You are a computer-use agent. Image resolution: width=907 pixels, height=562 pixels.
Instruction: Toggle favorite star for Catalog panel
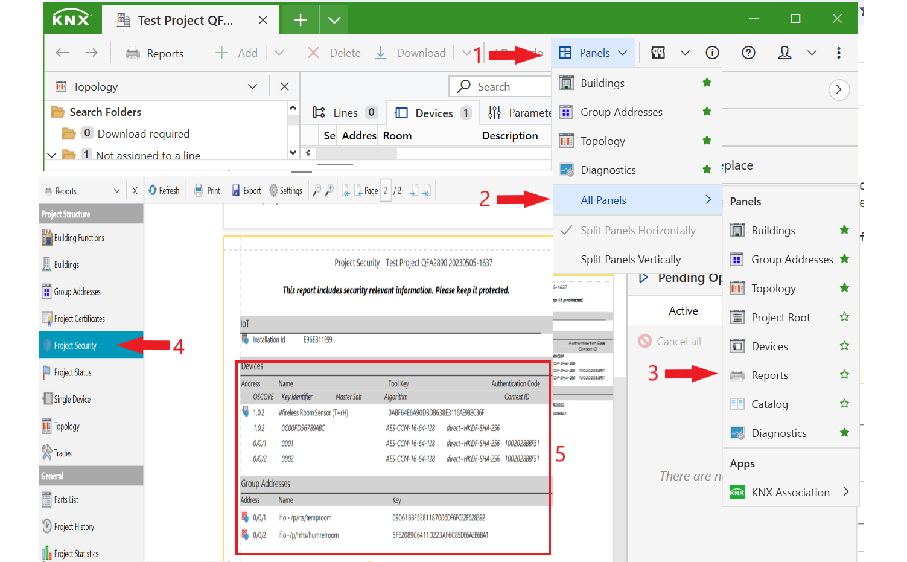pos(844,404)
